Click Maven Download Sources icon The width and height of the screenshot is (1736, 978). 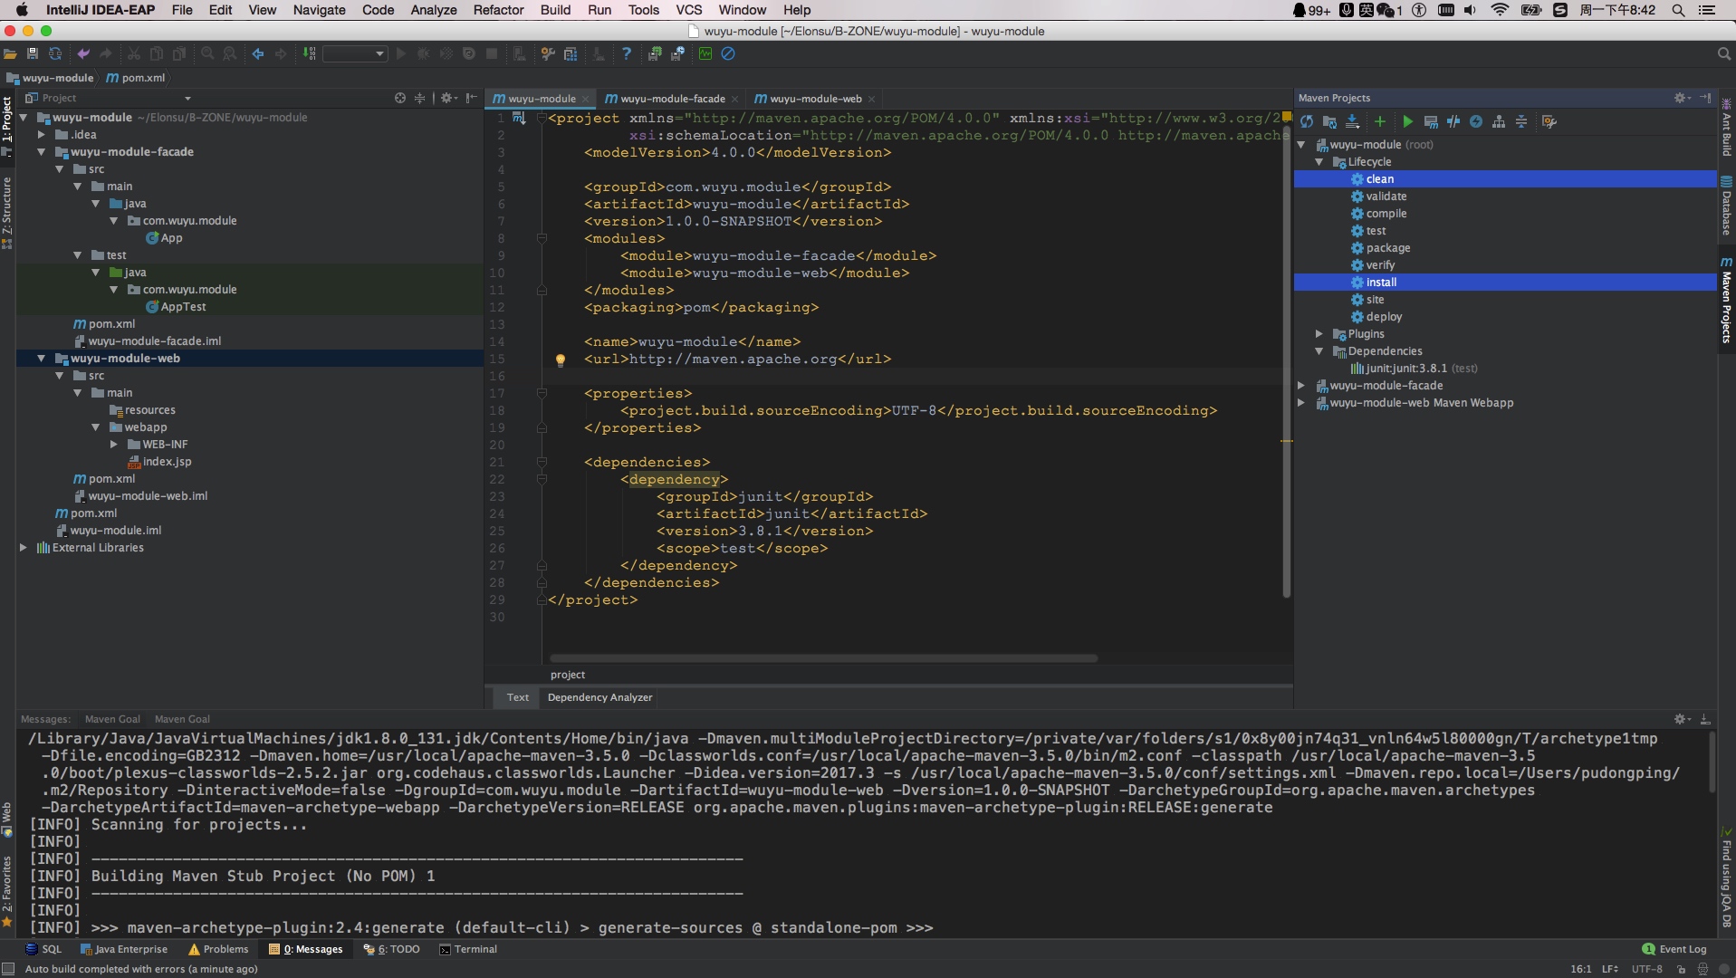click(x=1352, y=121)
